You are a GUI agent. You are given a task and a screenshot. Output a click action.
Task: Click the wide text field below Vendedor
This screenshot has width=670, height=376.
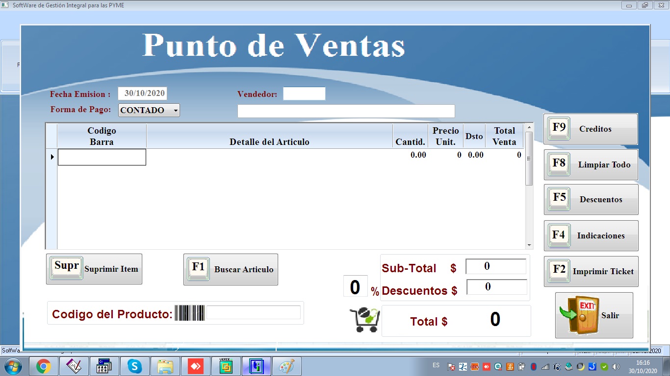point(346,111)
